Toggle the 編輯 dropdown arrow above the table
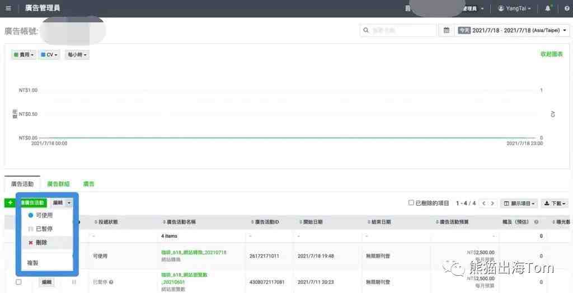The image size is (573, 293). point(69,202)
